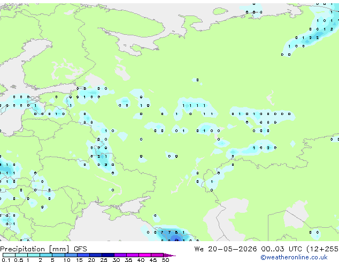Screen dimensions: 339x262
Task: Click the 00..03 UTC time label
Action: tap(281, 249)
